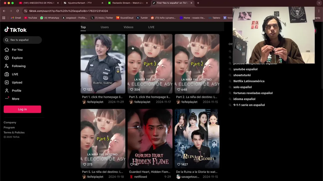Switch to the Videos results tab
This screenshot has height=181, width=323.
pyautogui.click(x=128, y=27)
